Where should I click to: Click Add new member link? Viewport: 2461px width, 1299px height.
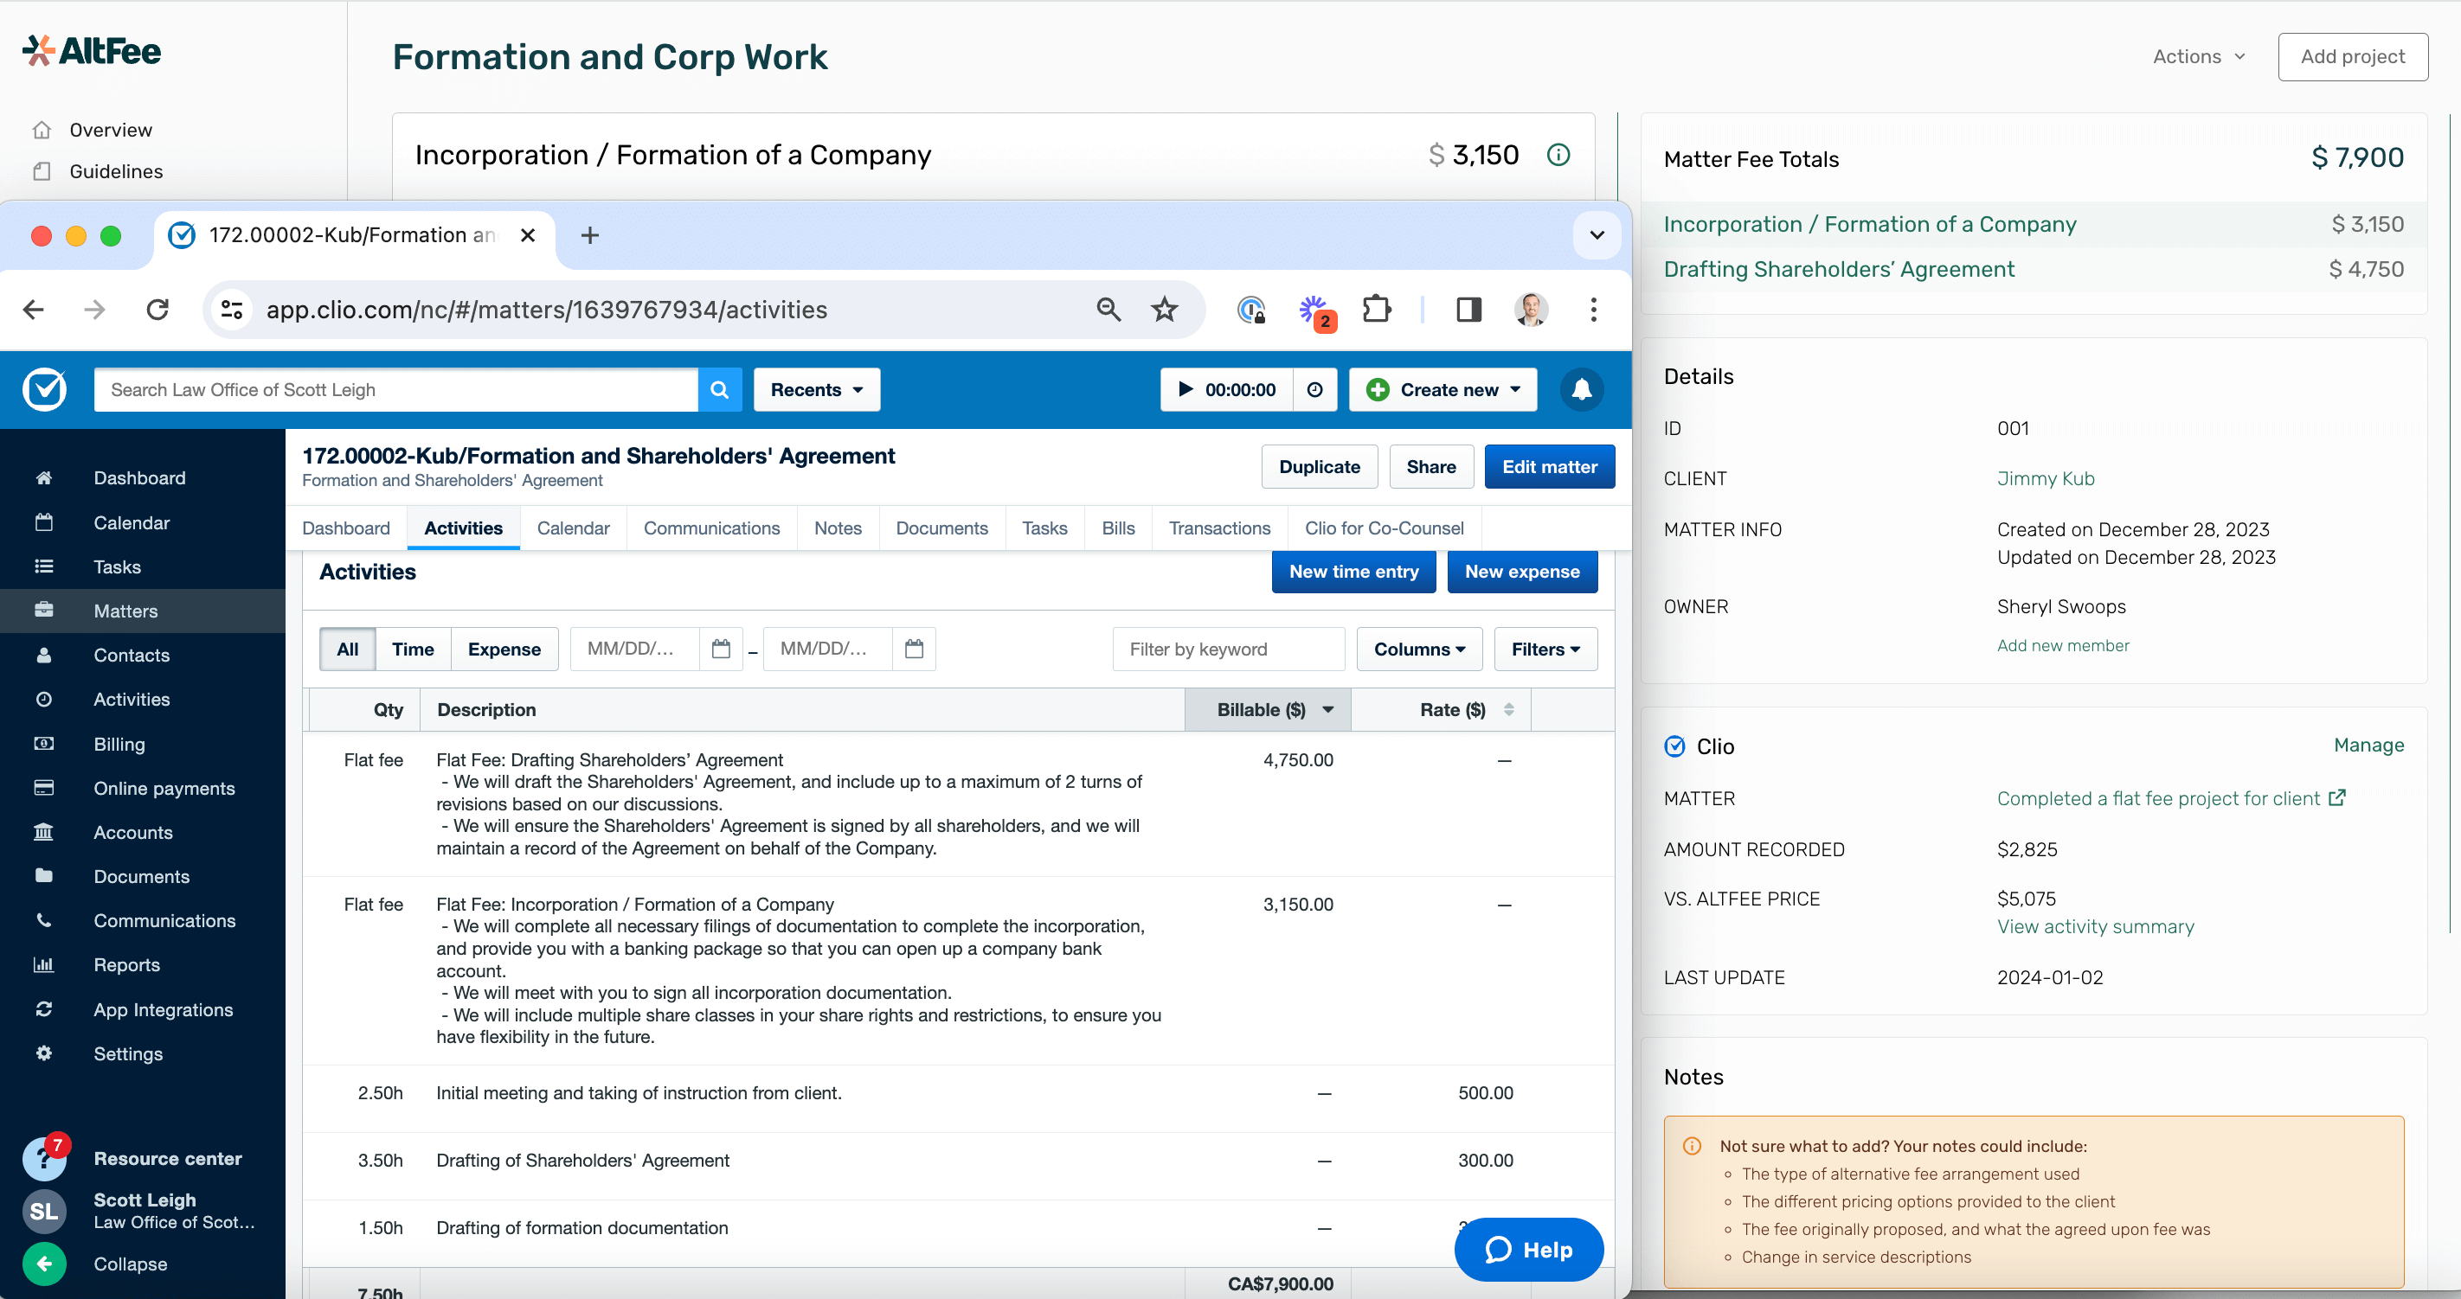[x=2064, y=646]
